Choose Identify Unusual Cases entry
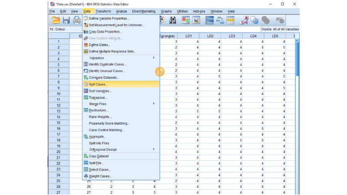Screen dimensions: 347x195 (x=121, y=71)
